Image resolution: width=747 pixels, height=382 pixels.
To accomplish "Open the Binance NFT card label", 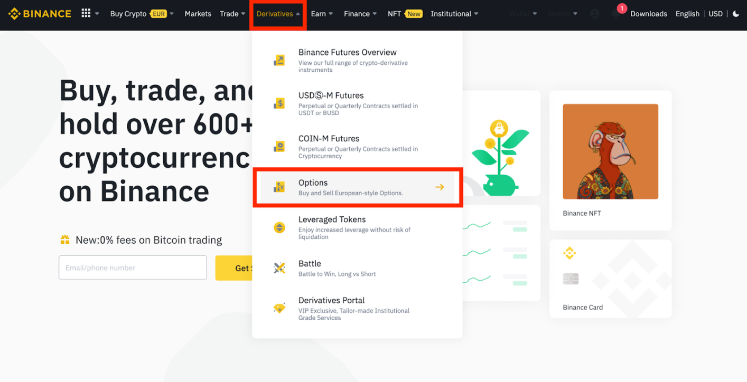I will pyautogui.click(x=582, y=213).
